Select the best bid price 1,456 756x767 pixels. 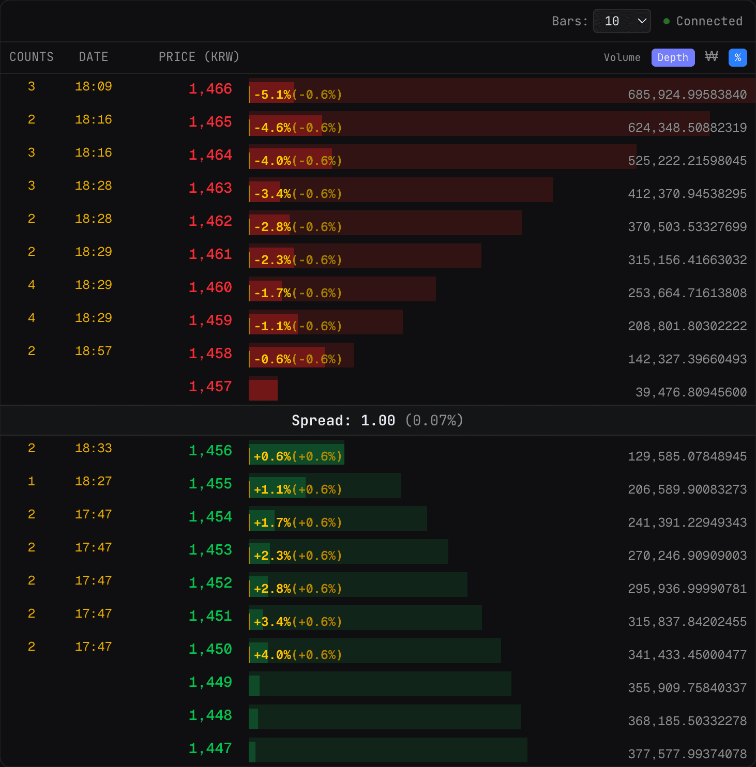tap(210, 450)
